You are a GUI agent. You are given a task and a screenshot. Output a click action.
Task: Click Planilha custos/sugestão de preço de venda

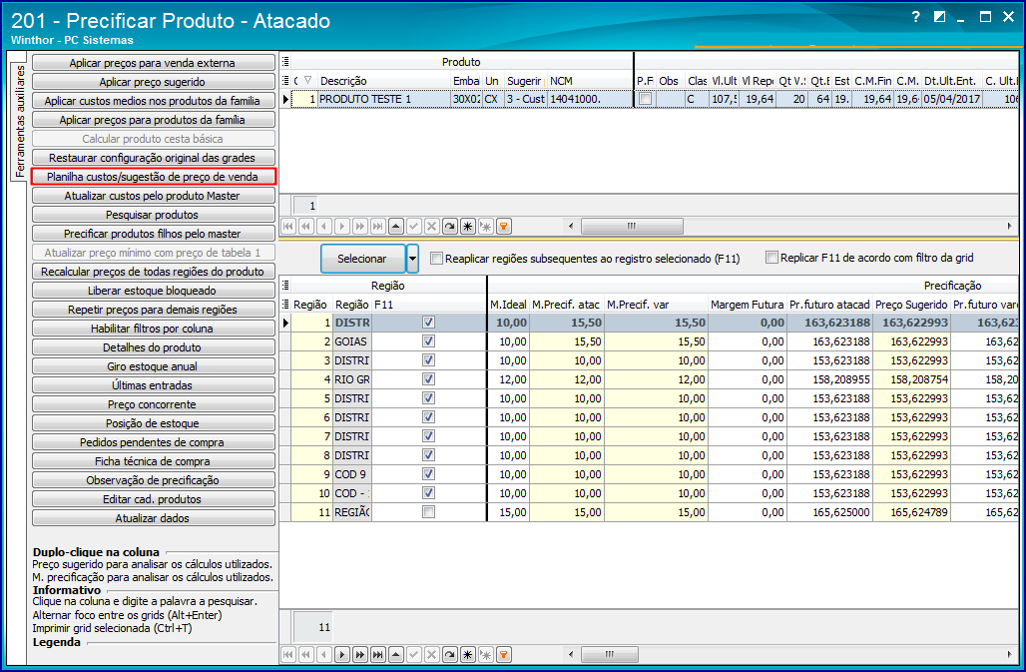click(153, 177)
